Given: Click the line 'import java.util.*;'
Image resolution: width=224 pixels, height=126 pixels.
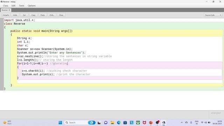Looking at the screenshot, I should [x=19, y=20].
